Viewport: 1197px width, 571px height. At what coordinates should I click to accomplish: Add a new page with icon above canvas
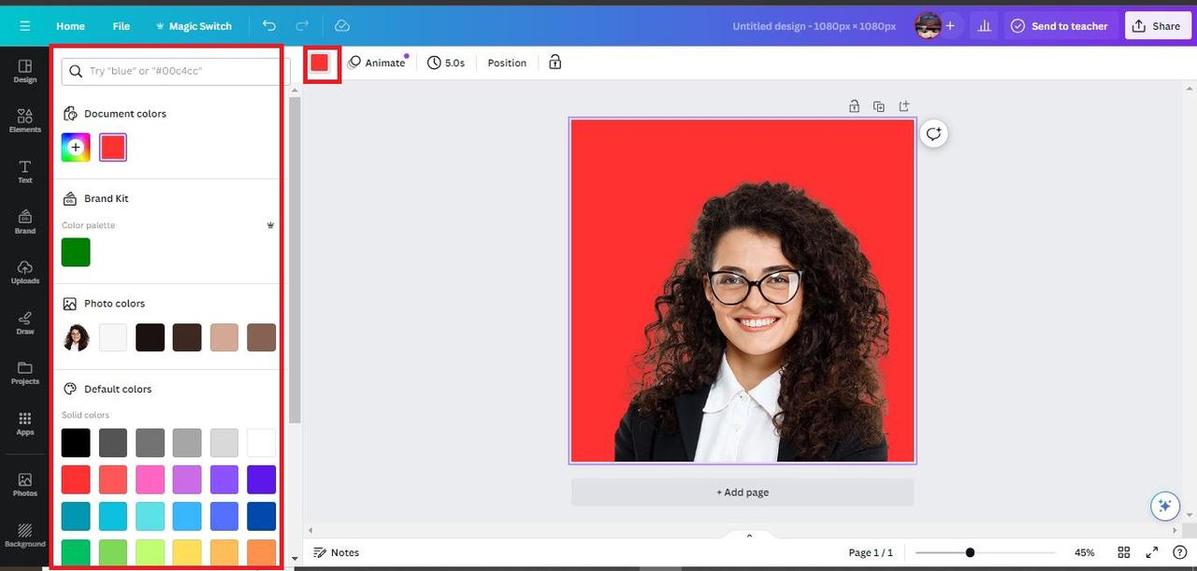[903, 107]
